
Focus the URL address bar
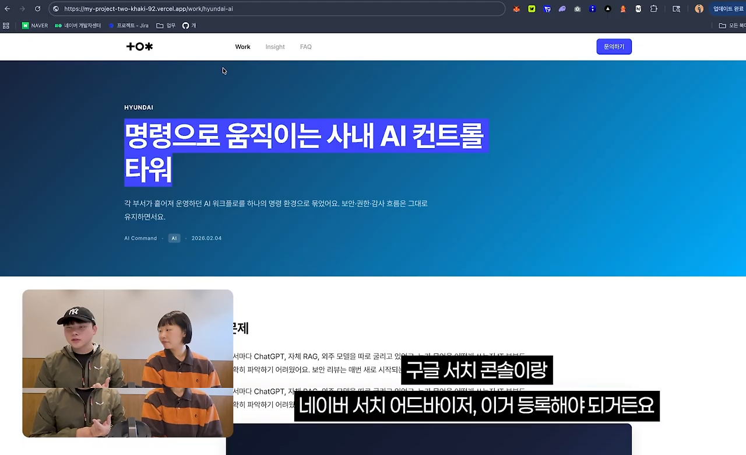pyautogui.click(x=277, y=9)
